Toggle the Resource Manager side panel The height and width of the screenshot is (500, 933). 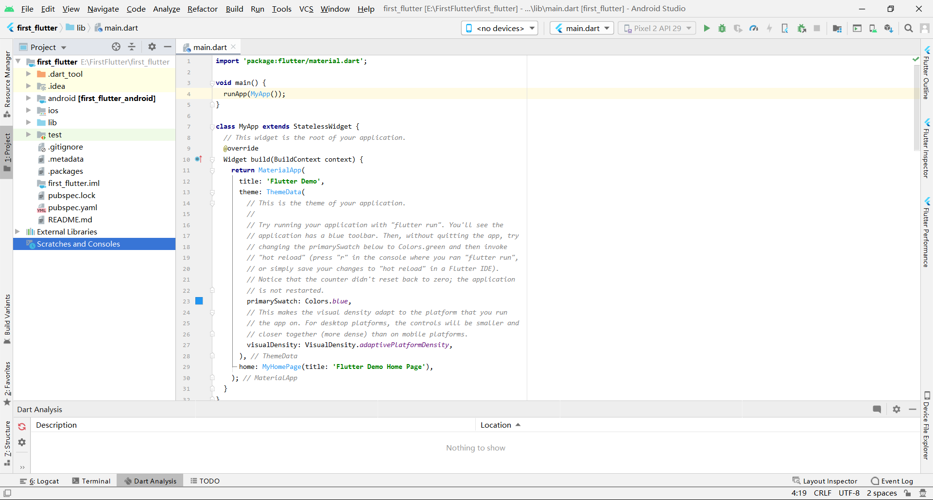[7, 83]
